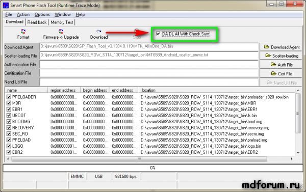Open the File menu

9,14
